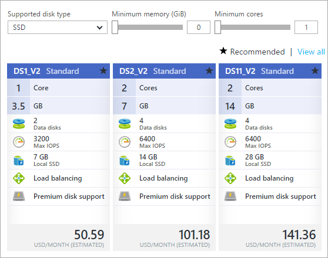Image resolution: width=328 pixels, height=258 pixels.
Task: Click the Max IOPS gauge icon in DS1_V2
Action: point(19,142)
